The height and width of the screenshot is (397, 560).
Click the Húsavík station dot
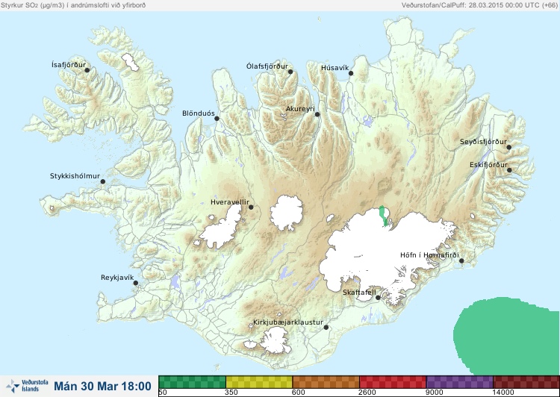click(x=351, y=73)
